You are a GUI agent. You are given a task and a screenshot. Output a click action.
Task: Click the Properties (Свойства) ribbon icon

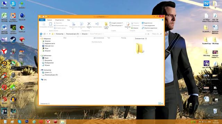pyautogui.click(x=128, y=24)
